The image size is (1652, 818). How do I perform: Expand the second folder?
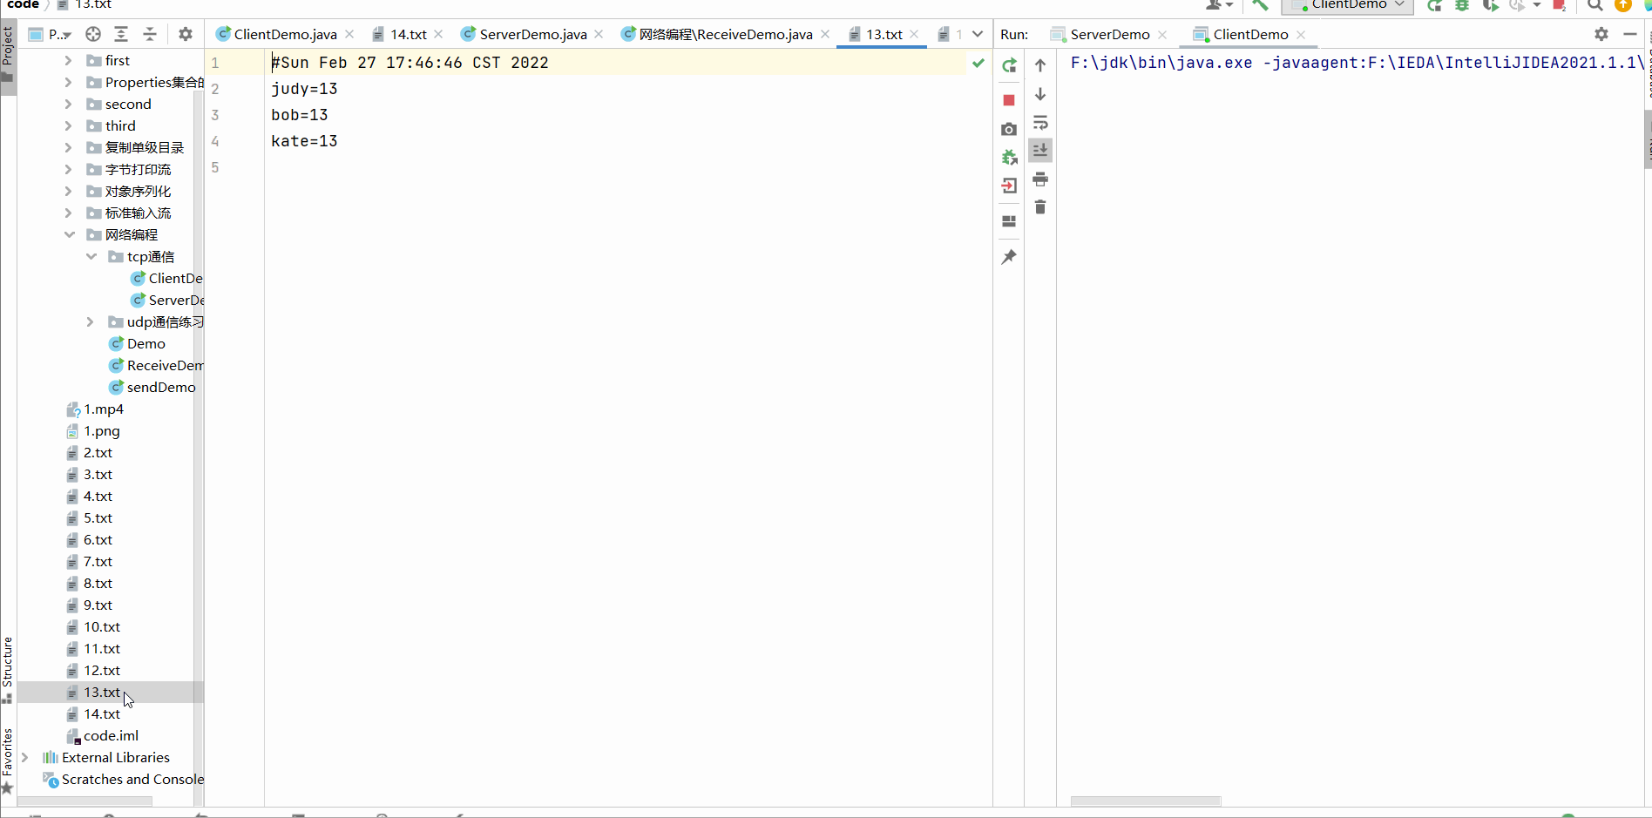click(x=68, y=104)
